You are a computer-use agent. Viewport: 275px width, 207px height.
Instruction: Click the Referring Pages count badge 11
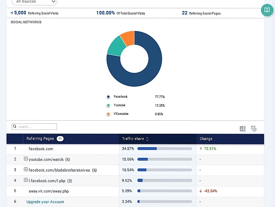click(x=60, y=139)
